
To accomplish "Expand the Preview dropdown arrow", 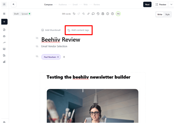I will pyautogui.click(x=171, y=5).
